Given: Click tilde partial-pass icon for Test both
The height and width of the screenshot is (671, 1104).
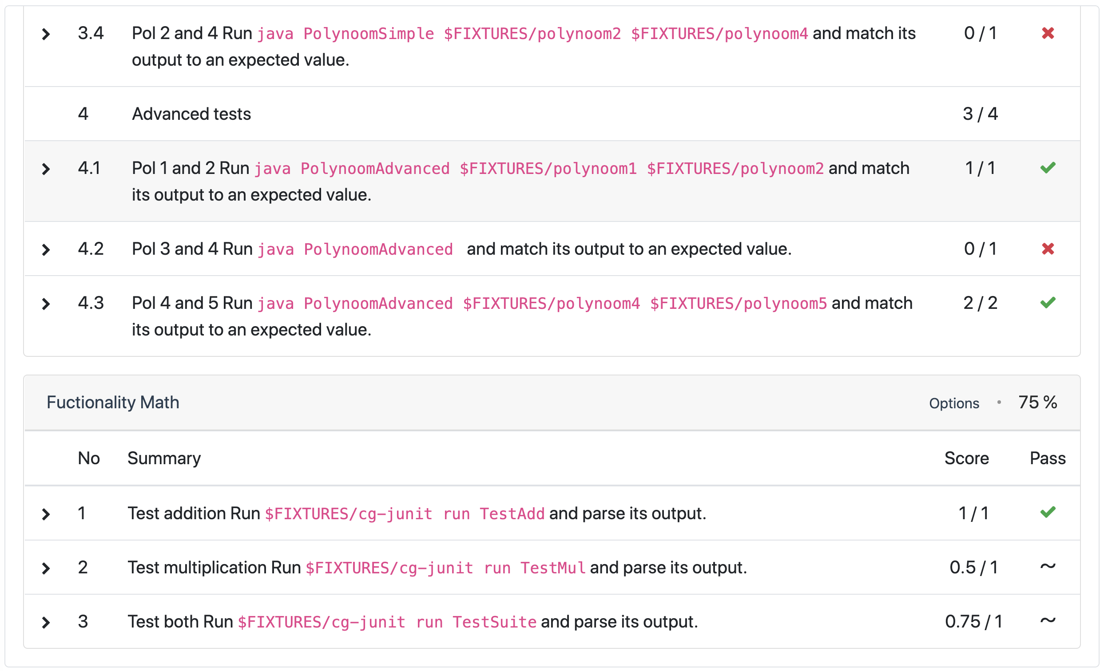Looking at the screenshot, I should (1048, 620).
